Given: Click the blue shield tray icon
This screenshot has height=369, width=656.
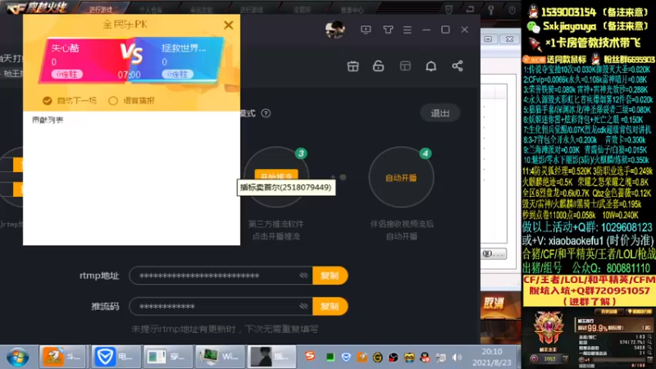Looking at the screenshot, I should (346, 357).
